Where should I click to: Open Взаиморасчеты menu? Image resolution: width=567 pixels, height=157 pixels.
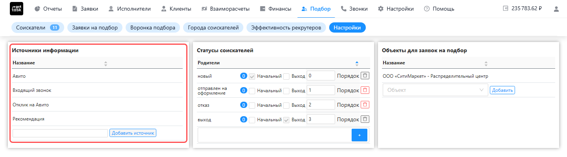tap(226, 9)
